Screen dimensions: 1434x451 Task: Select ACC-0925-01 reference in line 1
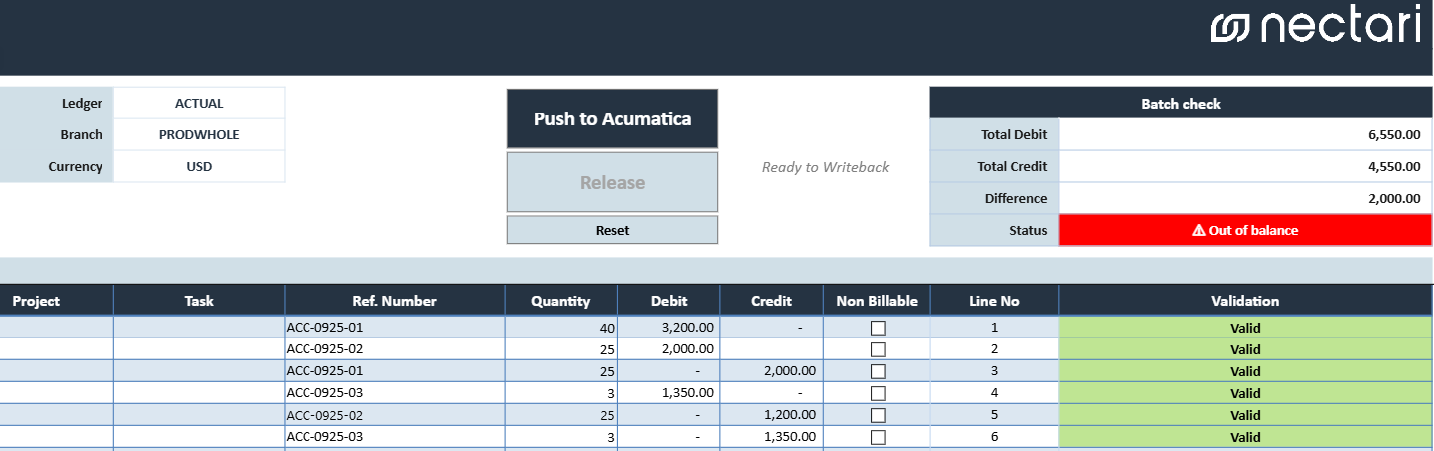click(394, 328)
